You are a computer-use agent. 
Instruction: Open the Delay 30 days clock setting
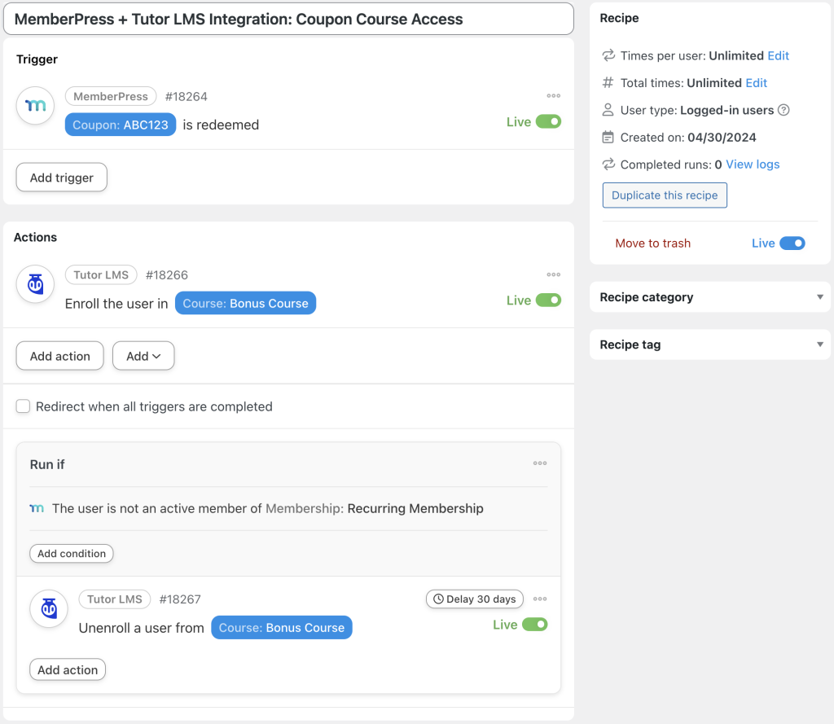tap(475, 599)
